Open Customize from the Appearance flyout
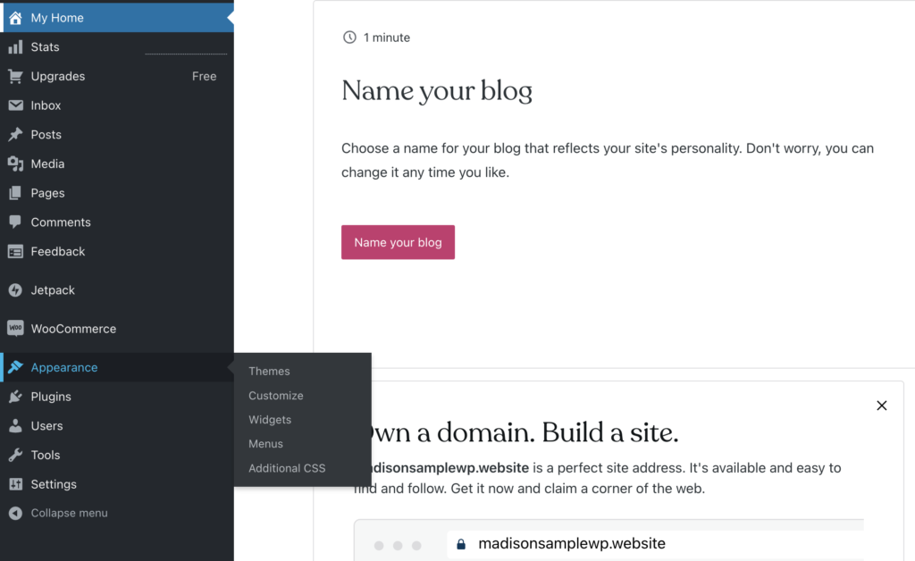 coord(276,396)
